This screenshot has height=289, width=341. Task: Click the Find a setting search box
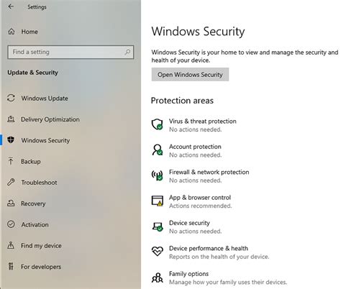(71, 52)
